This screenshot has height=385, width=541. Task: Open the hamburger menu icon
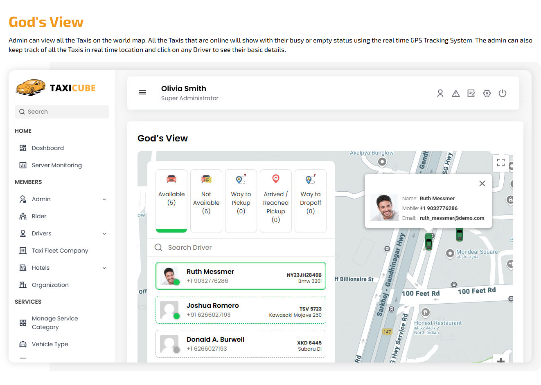pyautogui.click(x=142, y=93)
